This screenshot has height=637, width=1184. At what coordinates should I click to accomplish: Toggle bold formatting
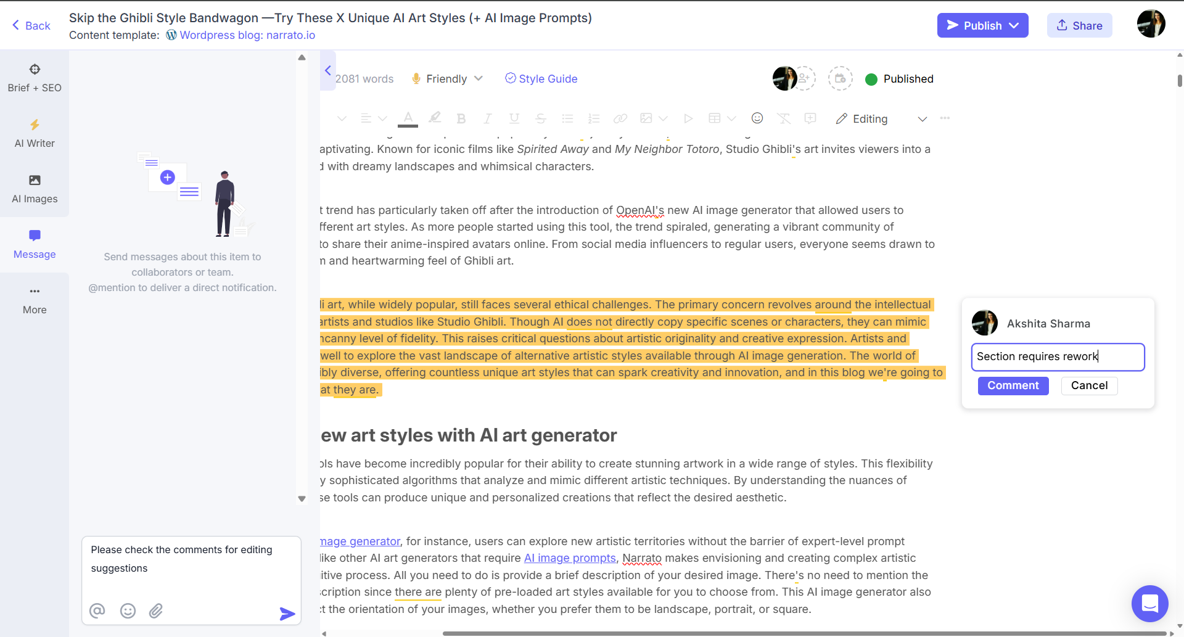click(461, 118)
